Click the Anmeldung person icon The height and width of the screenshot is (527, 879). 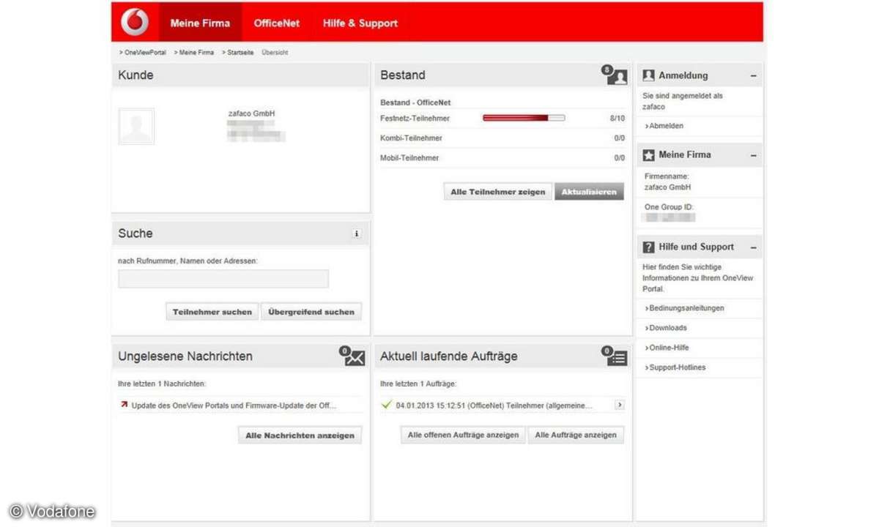tap(648, 75)
